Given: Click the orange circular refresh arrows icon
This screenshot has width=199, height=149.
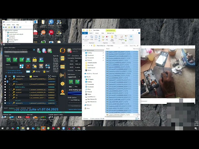Looking at the screenshot, I should click(62, 50).
